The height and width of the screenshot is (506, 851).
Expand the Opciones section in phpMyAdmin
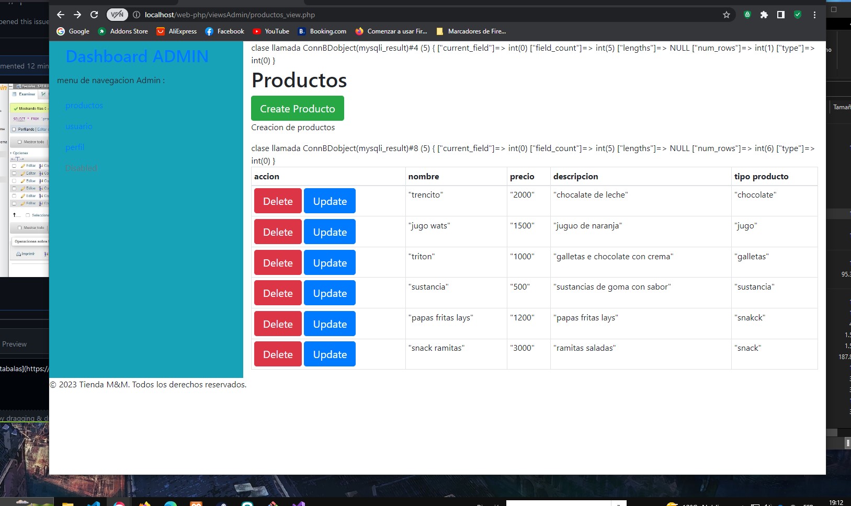tap(19, 153)
